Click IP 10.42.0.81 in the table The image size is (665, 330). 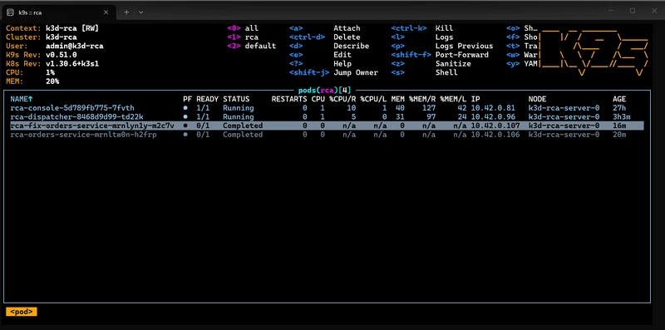pyautogui.click(x=493, y=108)
